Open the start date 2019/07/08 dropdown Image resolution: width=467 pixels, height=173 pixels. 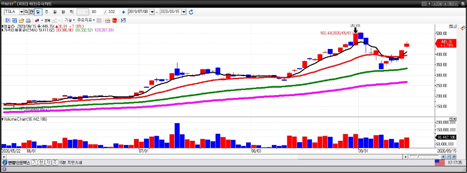pyautogui.click(x=152, y=12)
